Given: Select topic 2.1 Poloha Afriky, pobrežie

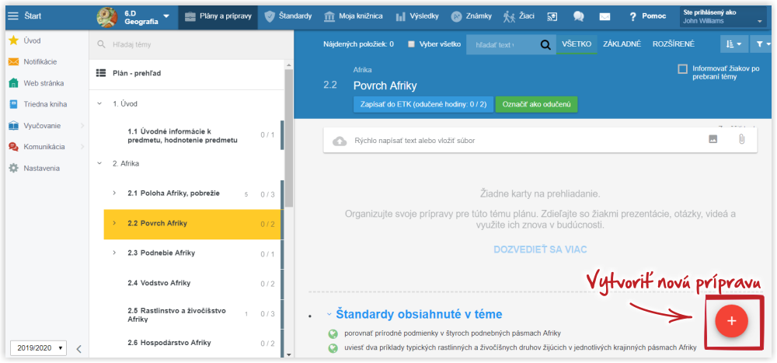Looking at the screenshot, I should pos(173,194).
